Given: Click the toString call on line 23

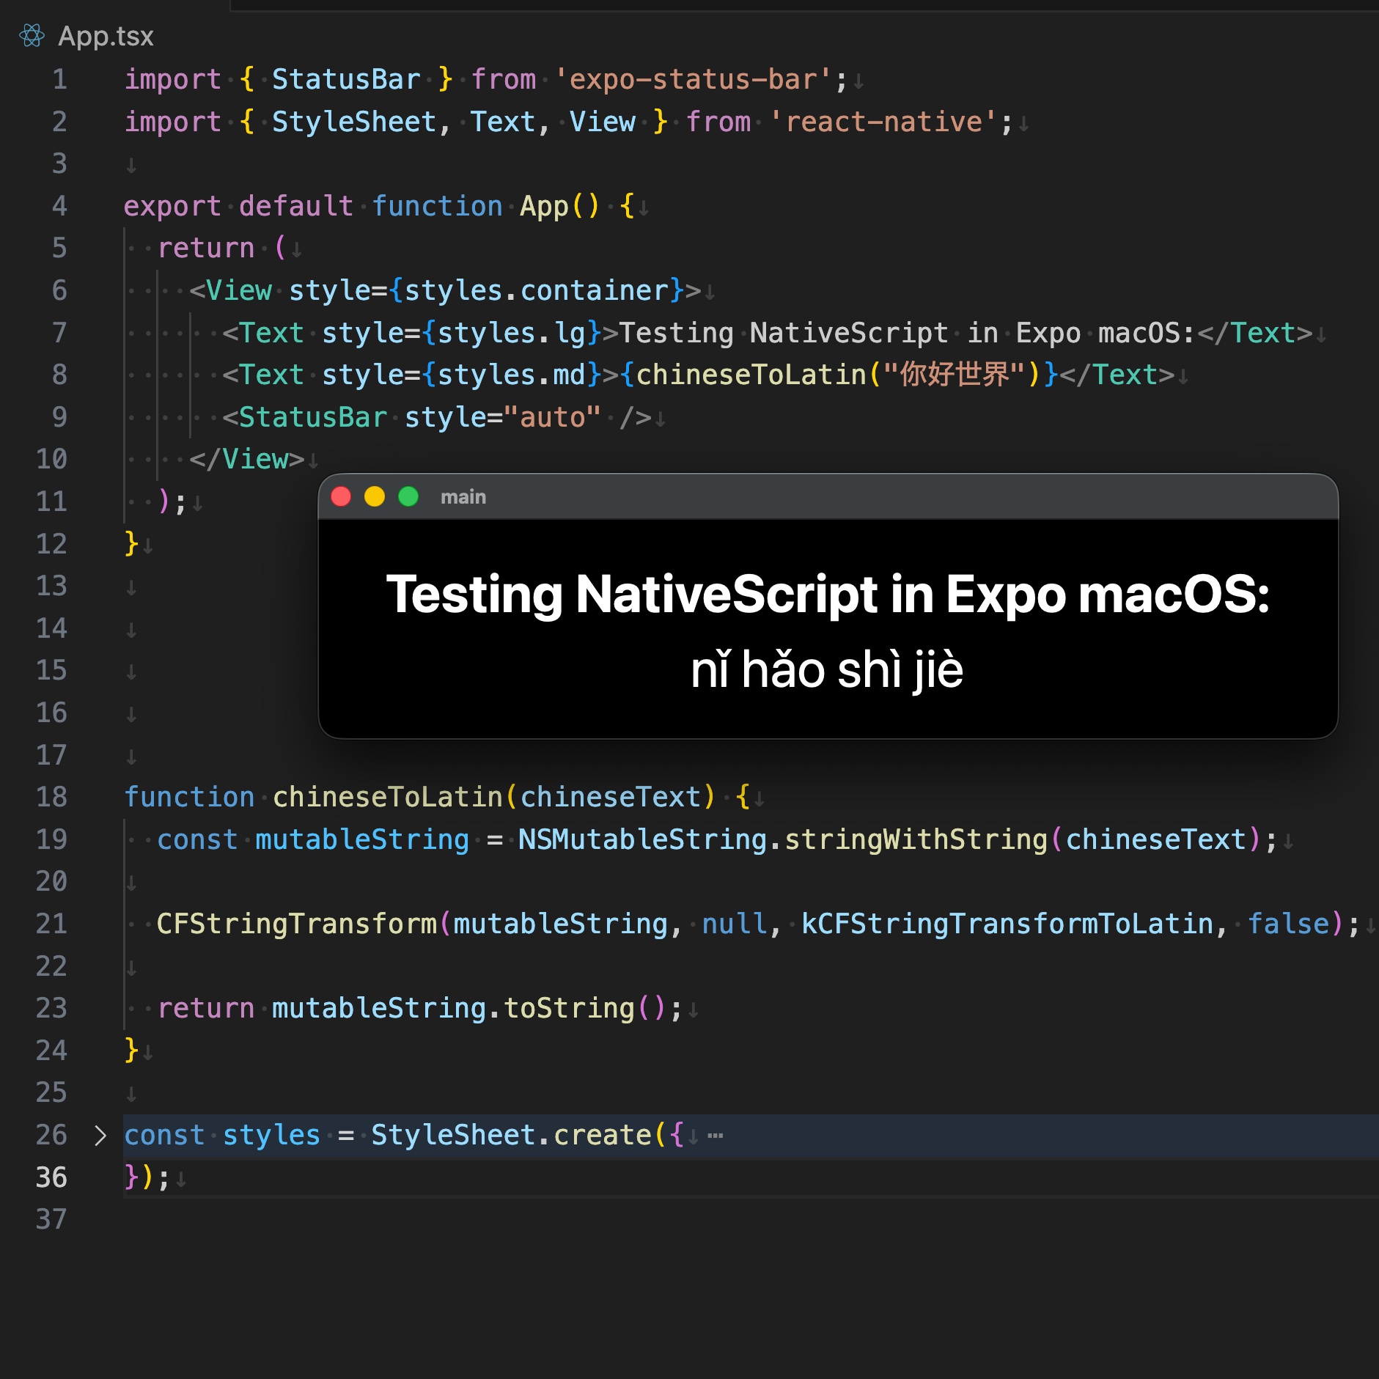Looking at the screenshot, I should point(569,1008).
